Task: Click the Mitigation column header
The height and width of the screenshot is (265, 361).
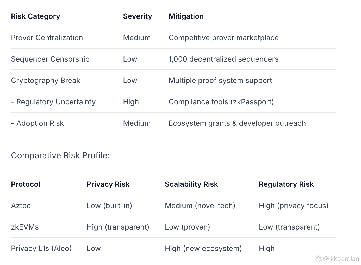Action: tap(186, 16)
